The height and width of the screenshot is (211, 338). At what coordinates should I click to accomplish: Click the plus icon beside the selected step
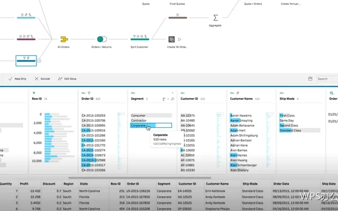click(39, 61)
